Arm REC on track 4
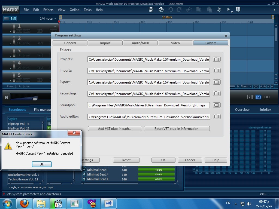The width and height of the screenshot is (279, 209). (40, 68)
